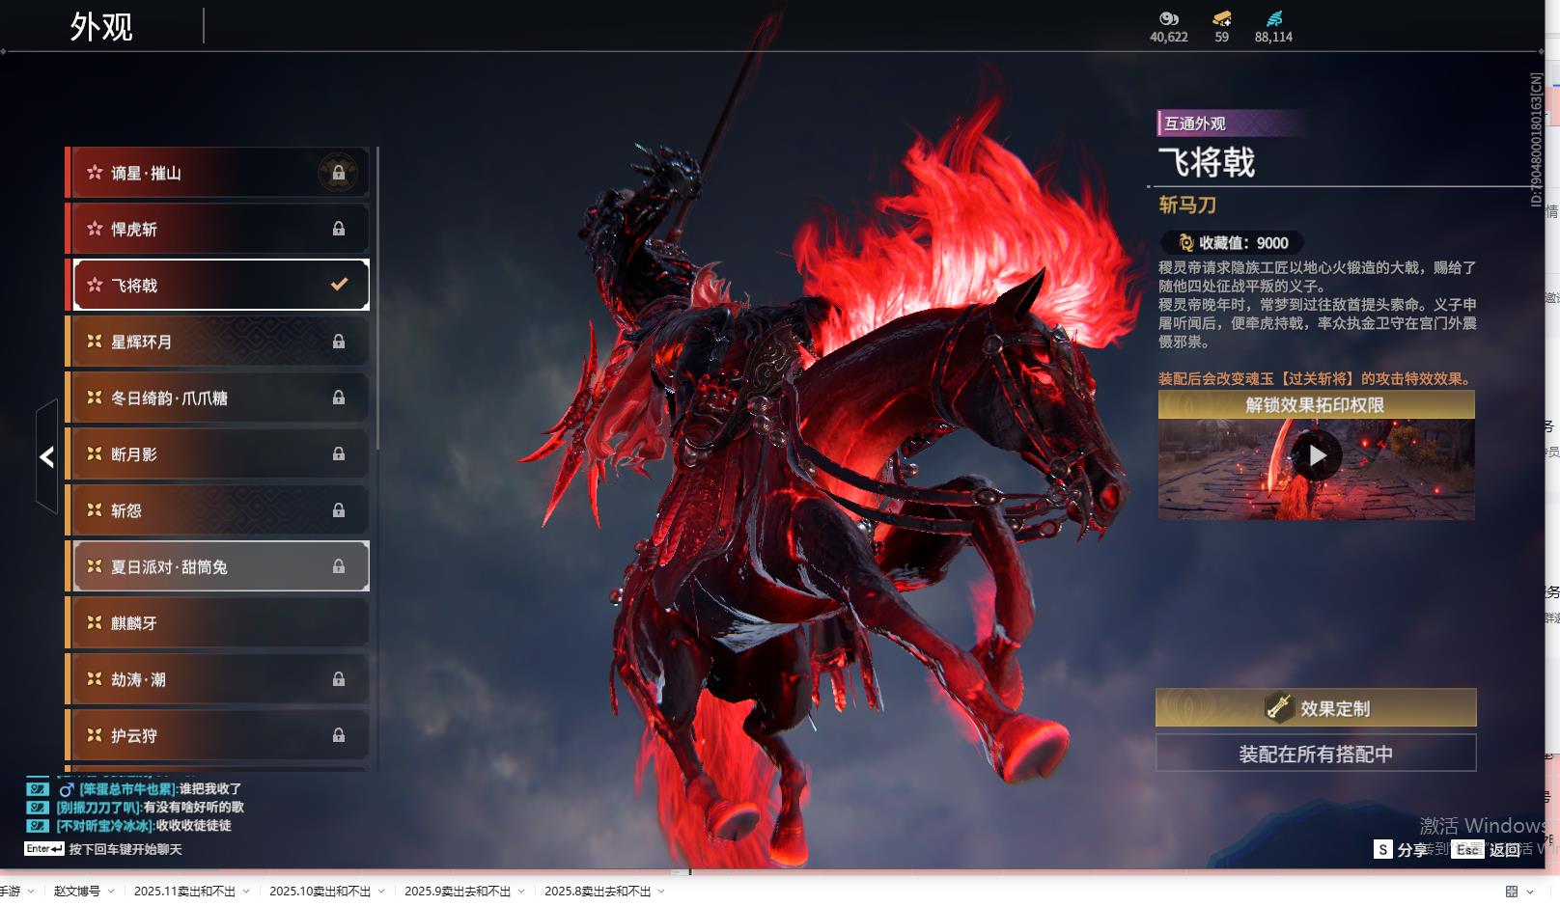This screenshot has height=906, width=1560.
Task: Click the Enter key icon in chat
Action: pos(44,849)
